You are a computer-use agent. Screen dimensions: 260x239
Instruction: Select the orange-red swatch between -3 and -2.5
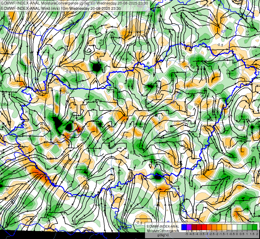tap(209, 227)
